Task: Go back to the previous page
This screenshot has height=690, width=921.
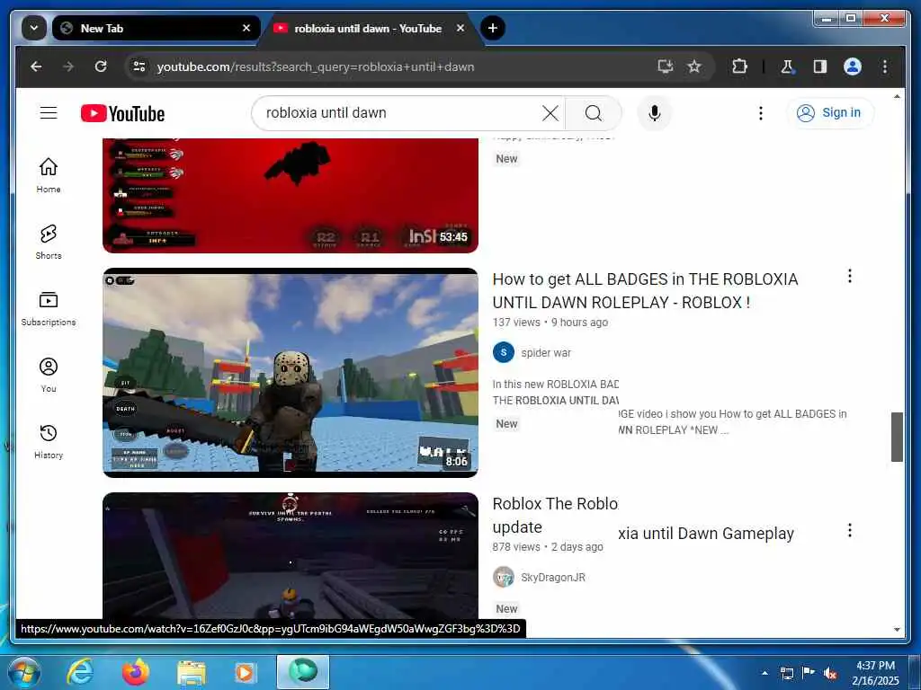Action: (36, 66)
